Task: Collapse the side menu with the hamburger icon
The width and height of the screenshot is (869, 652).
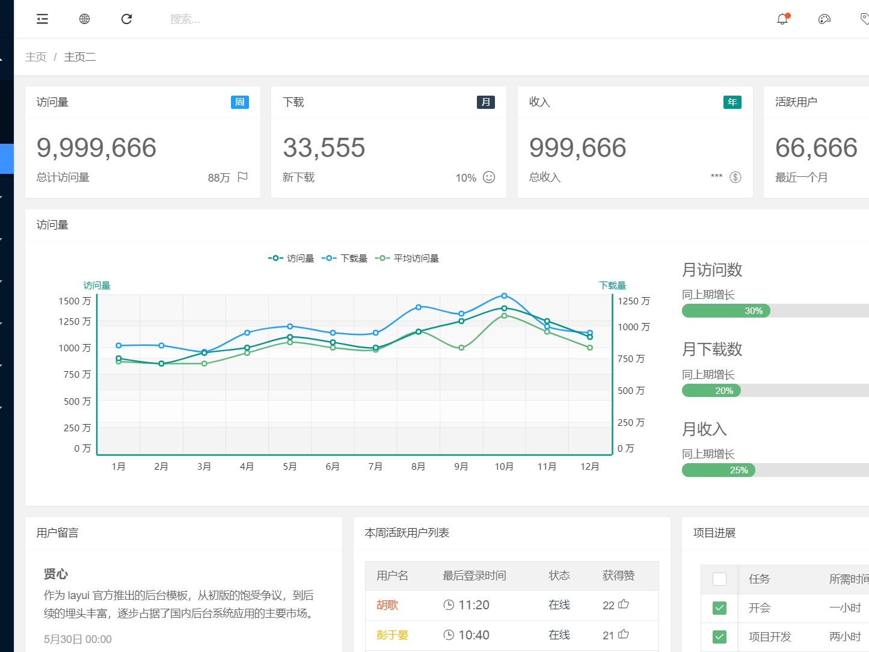Action: pos(42,19)
